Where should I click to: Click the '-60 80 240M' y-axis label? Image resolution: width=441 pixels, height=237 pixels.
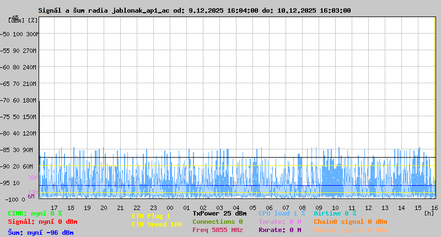(x=18, y=67)
